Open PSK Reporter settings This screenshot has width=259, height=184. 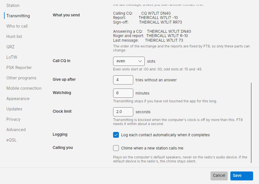tap(19, 68)
